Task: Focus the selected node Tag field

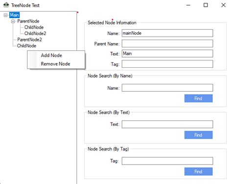Action: click(167, 64)
